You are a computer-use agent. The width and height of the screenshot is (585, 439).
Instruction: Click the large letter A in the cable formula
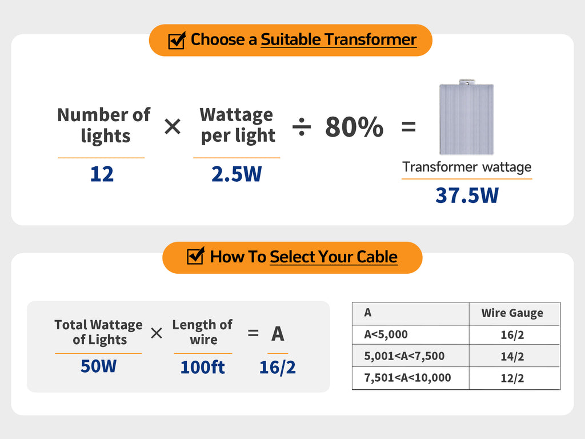(x=278, y=333)
